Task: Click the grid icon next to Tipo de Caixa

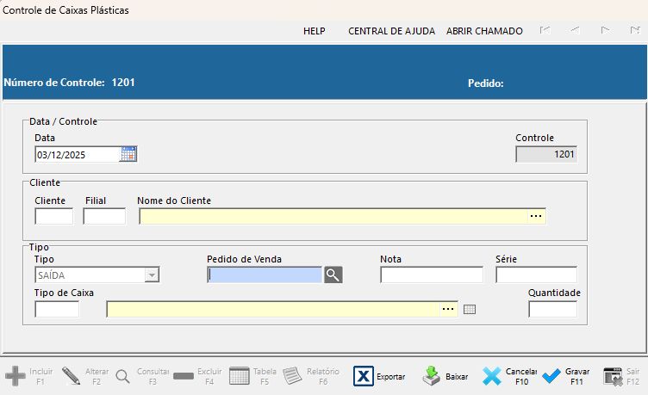Action: pos(470,310)
